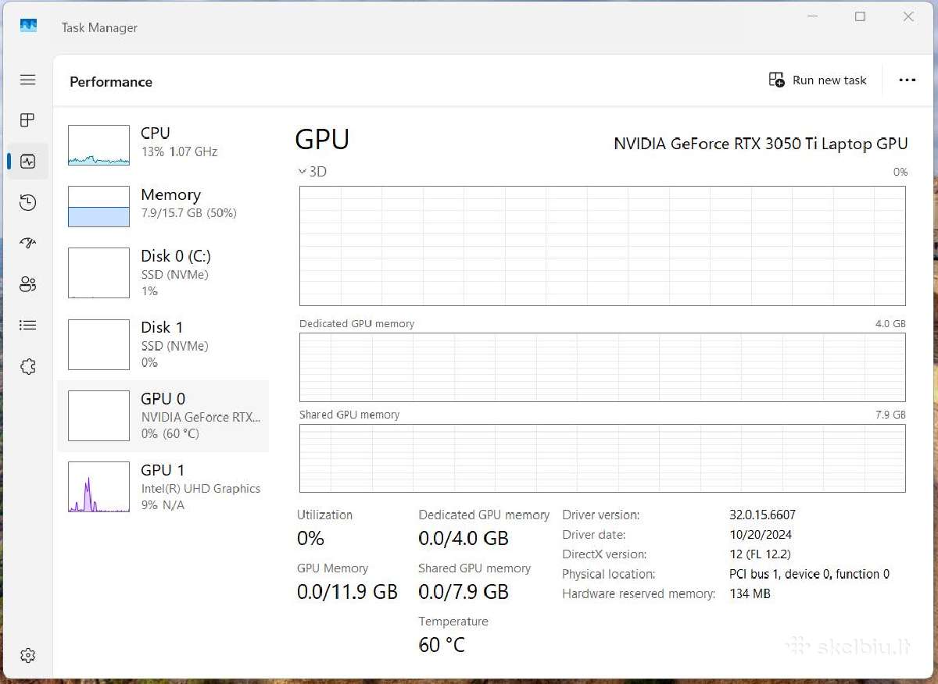Close the Task Manager window

click(x=908, y=16)
